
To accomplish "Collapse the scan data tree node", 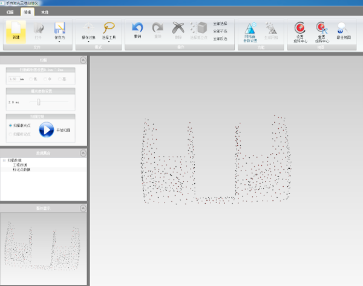I will pyautogui.click(x=5, y=160).
